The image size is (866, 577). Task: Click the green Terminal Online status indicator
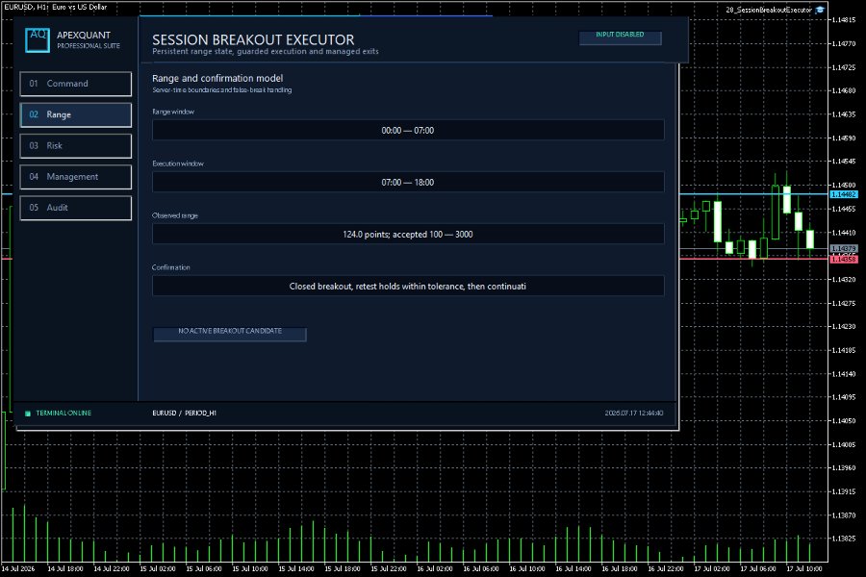coord(28,413)
